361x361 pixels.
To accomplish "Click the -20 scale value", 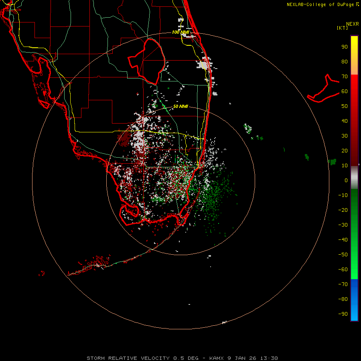I will [343, 210].
